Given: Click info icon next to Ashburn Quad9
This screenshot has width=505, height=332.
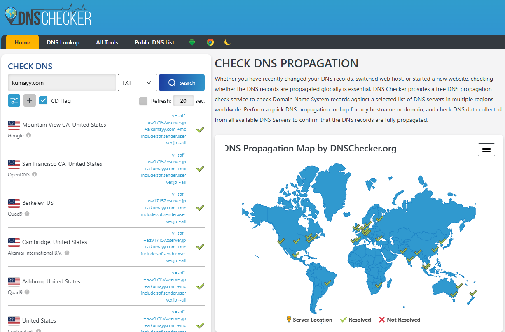Looking at the screenshot, I should tap(27, 292).
